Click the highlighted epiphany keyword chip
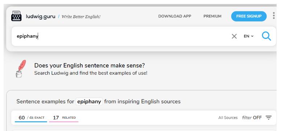The height and width of the screenshot is (131, 281). coord(89,102)
